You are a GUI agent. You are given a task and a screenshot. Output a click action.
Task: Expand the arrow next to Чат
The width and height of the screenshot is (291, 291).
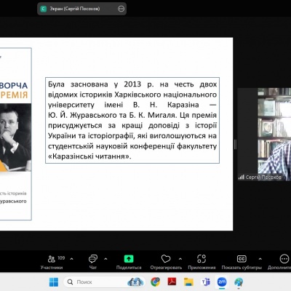tap(105, 259)
